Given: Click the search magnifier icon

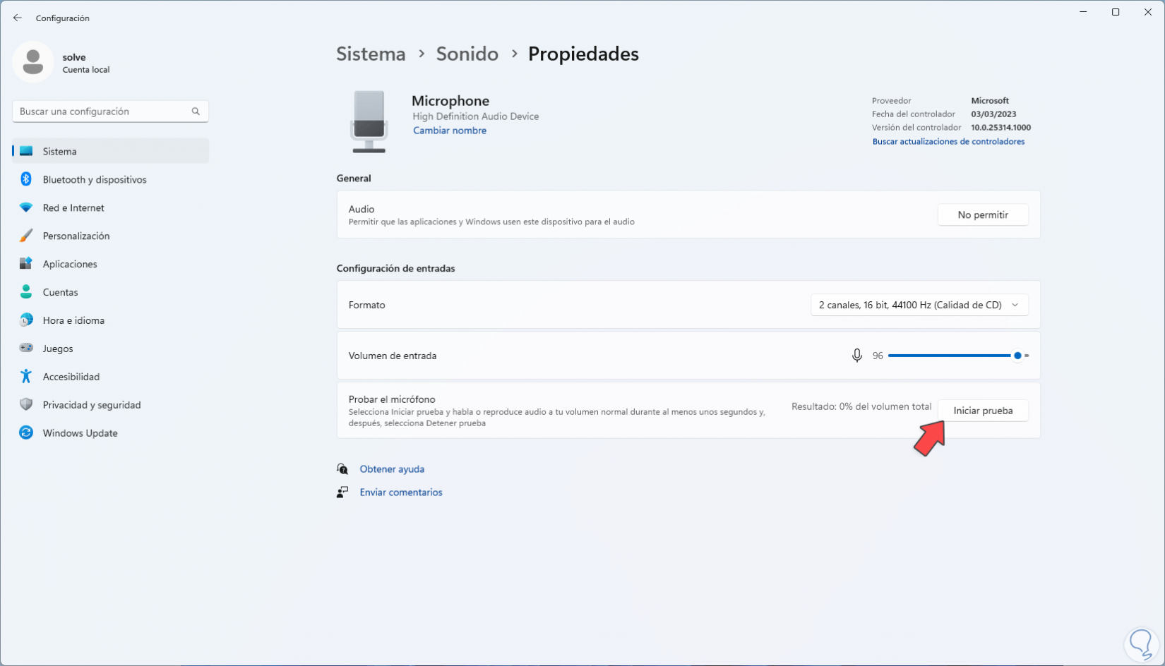Looking at the screenshot, I should (x=196, y=111).
